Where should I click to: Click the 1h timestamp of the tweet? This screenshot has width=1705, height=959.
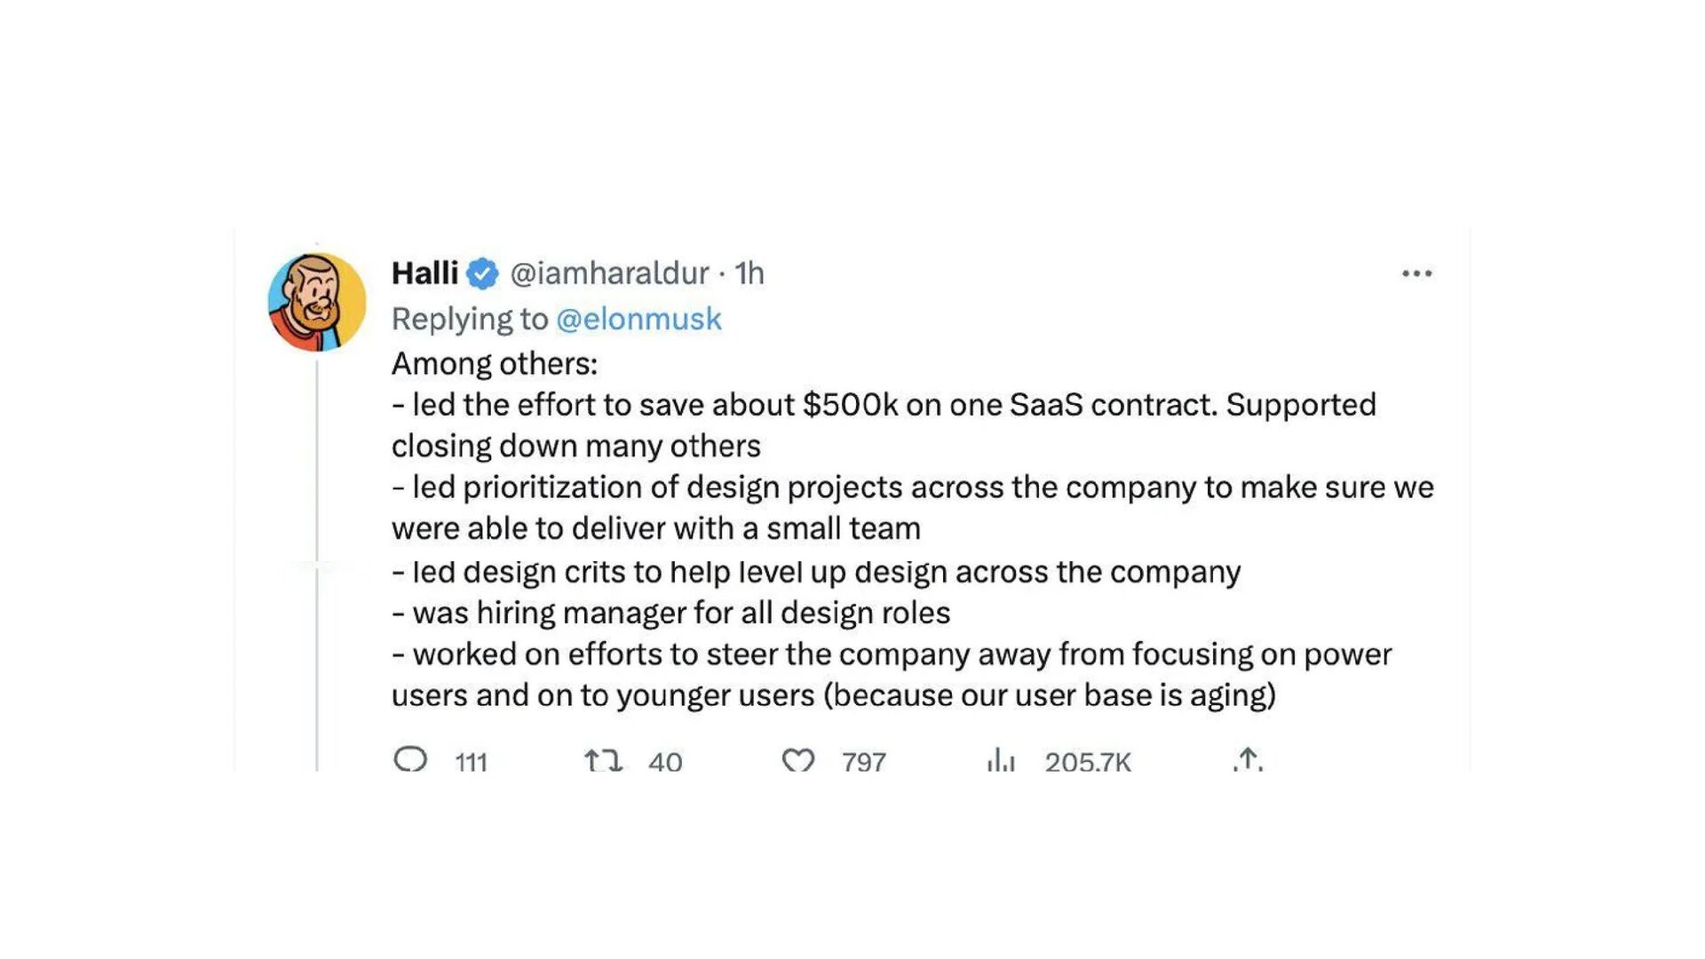749,273
